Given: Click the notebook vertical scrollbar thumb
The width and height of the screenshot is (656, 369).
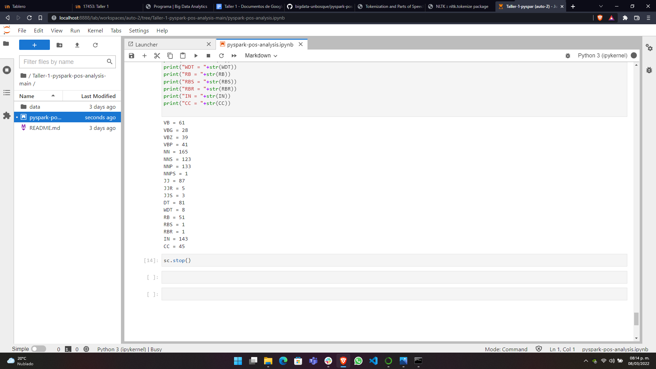Looking at the screenshot, I should [636, 319].
